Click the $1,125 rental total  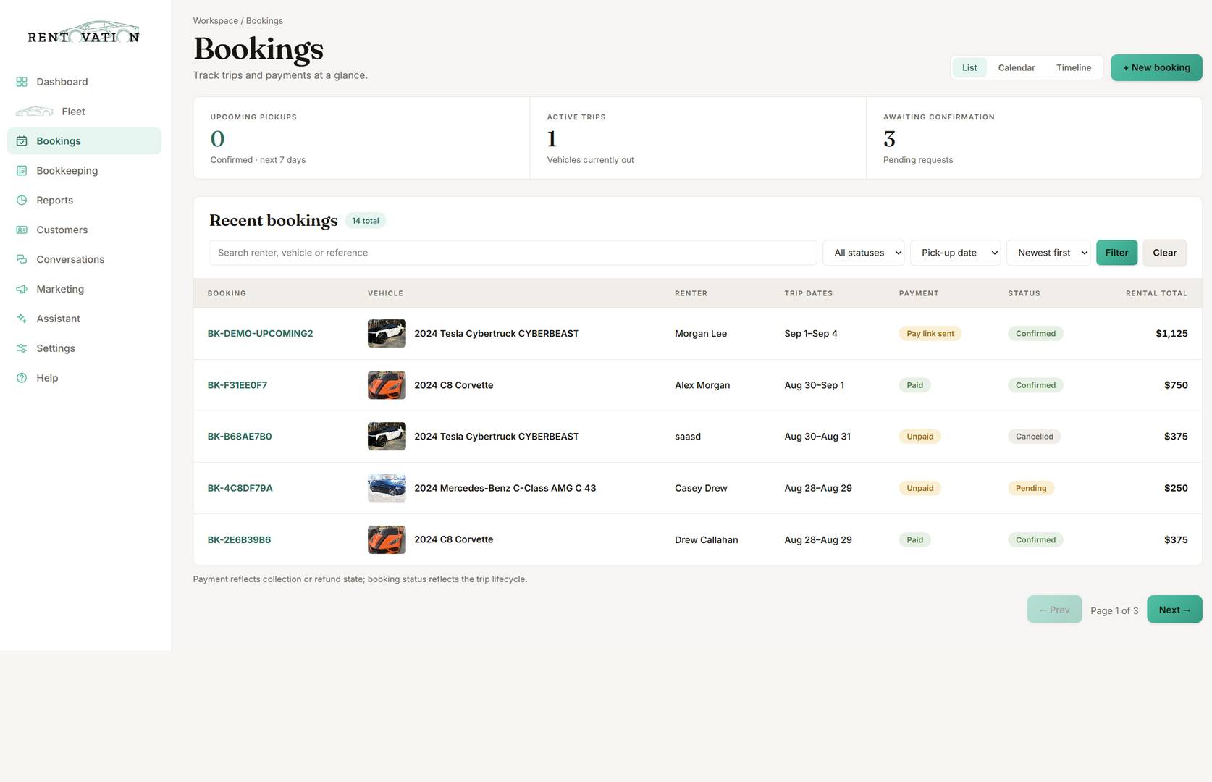(x=1171, y=334)
